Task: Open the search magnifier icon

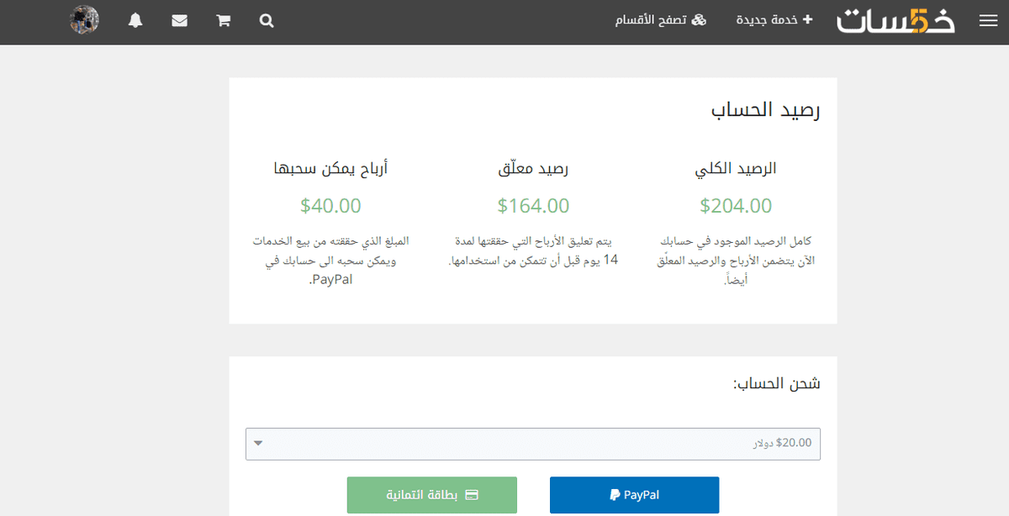Action: (x=267, y=21)
